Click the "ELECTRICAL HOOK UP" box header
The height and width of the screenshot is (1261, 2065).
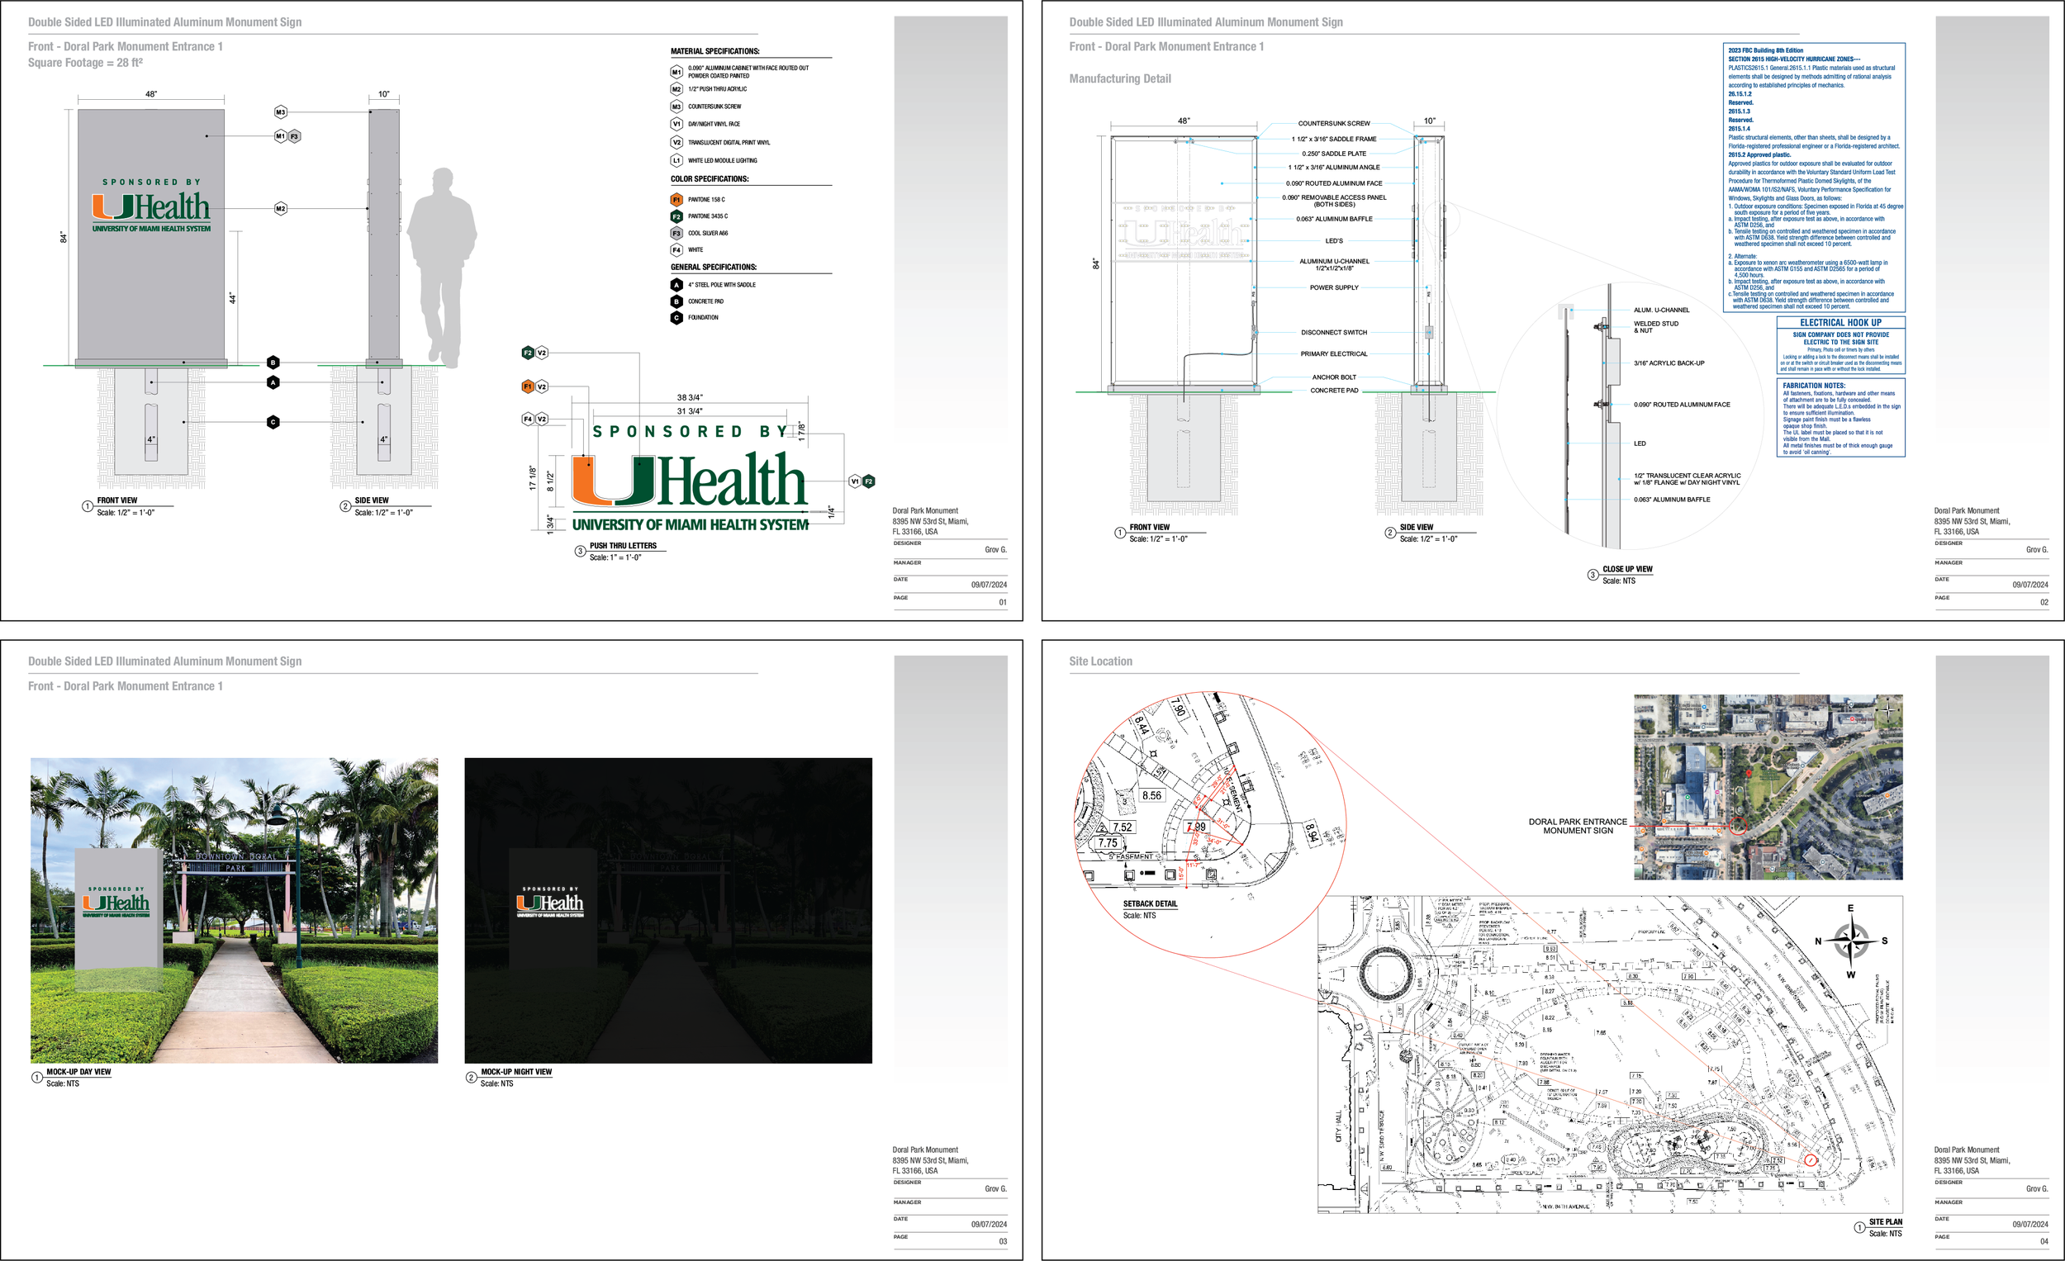(x=1840, y=323)
